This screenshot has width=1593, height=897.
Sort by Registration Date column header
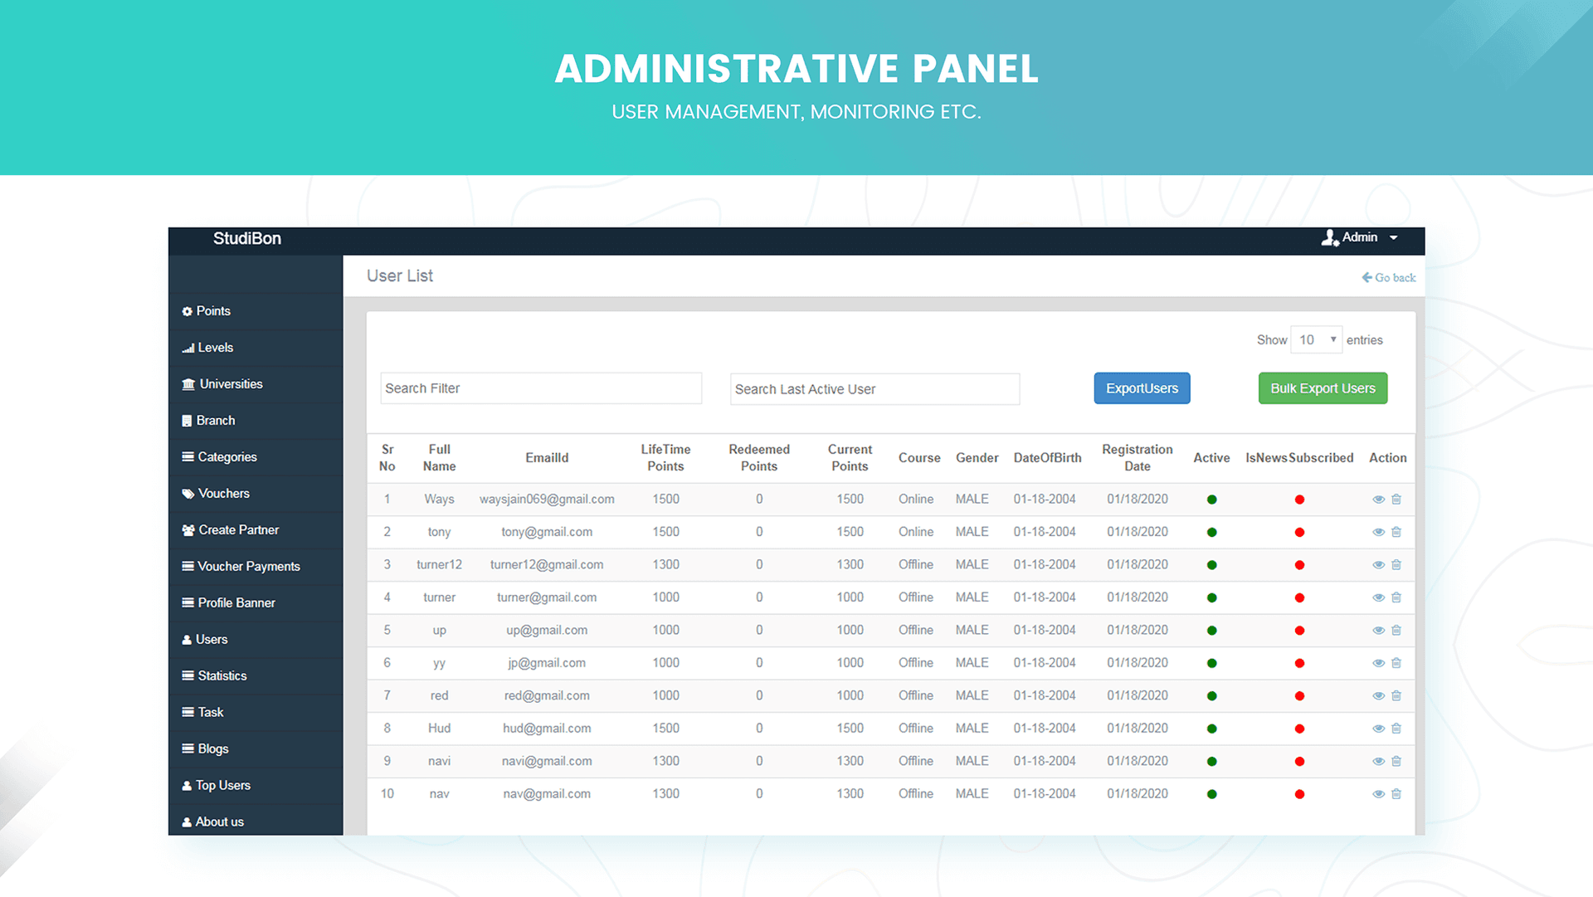(x=1138, y=458)
